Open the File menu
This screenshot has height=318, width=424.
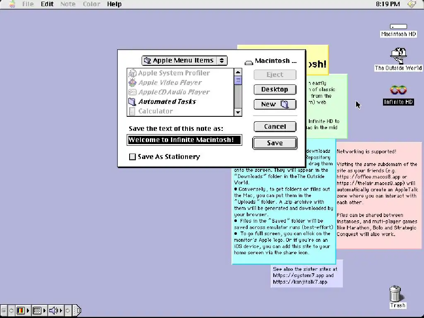(28, 4)
